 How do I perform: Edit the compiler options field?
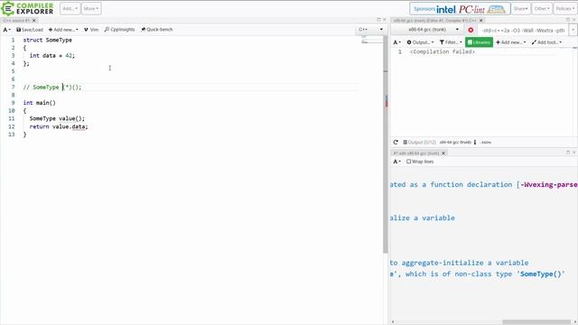pos(523,30)
